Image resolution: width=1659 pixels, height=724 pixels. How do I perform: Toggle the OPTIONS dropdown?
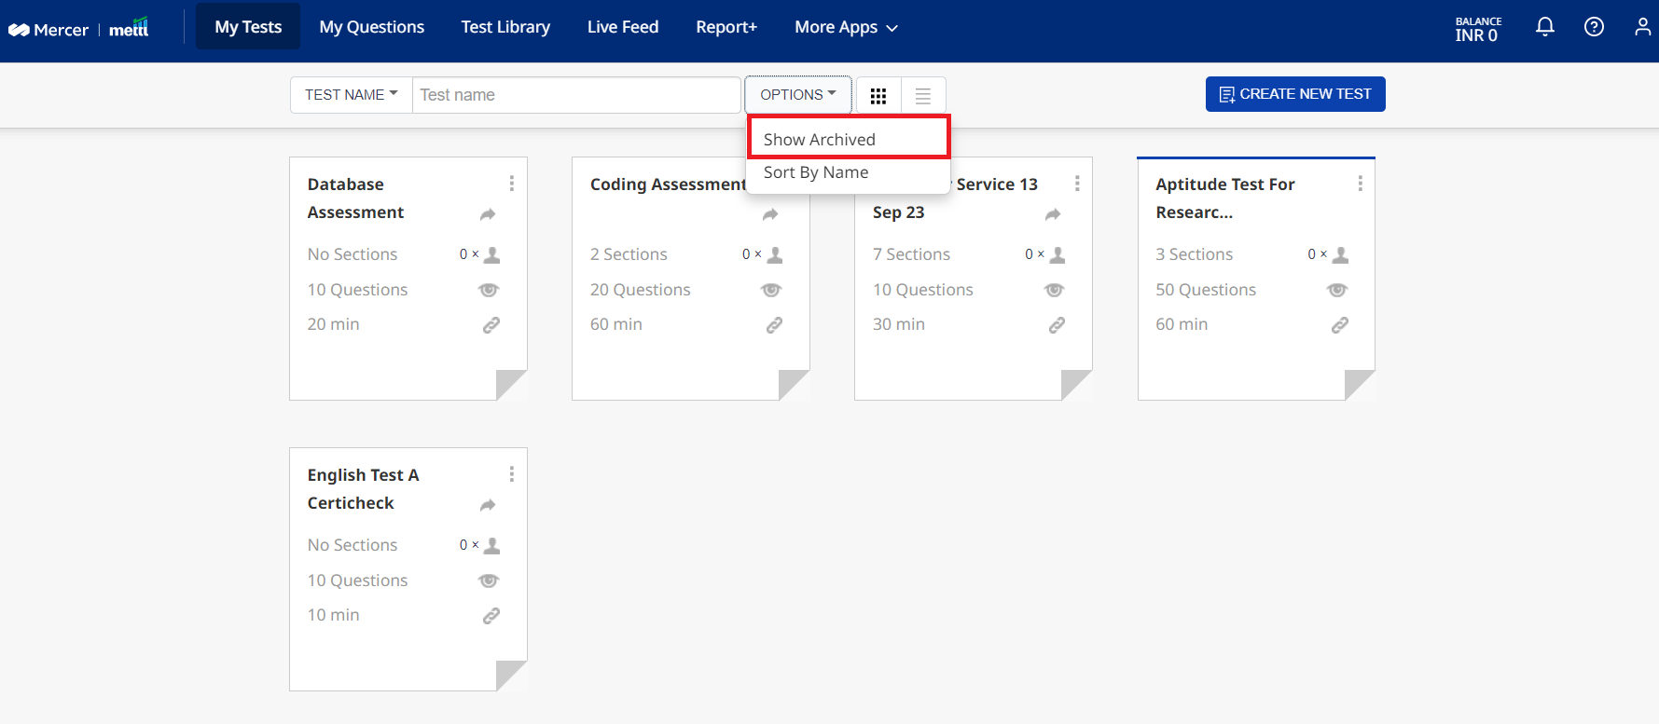798,95
